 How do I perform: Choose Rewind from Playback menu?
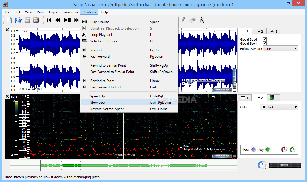pyautogui.click(x=129, y=50)
